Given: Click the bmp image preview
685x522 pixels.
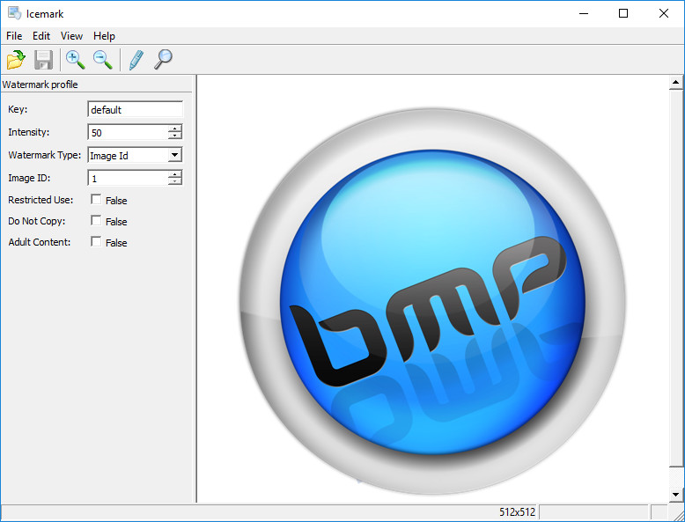Looking at the screenshot, I should [x=432, y=301].
